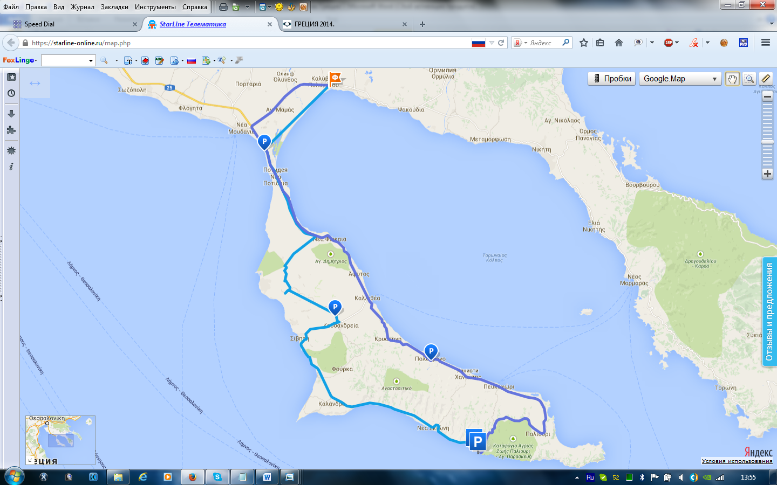Select the ruler distance measurement tool
Screen dimensions: 777x485
point(766,79)
